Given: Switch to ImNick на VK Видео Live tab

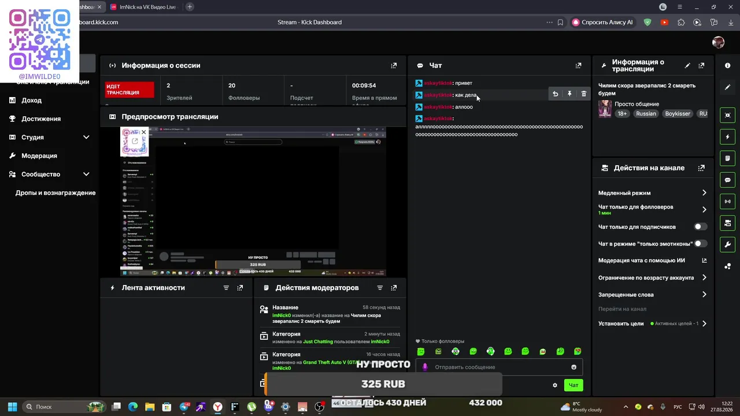Looking at the screenshot, I should (x=142, y=7).
